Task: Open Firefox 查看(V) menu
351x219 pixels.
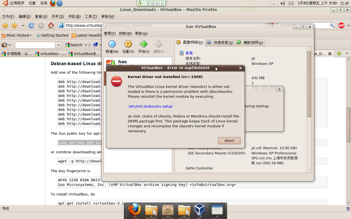Action: 41,16
